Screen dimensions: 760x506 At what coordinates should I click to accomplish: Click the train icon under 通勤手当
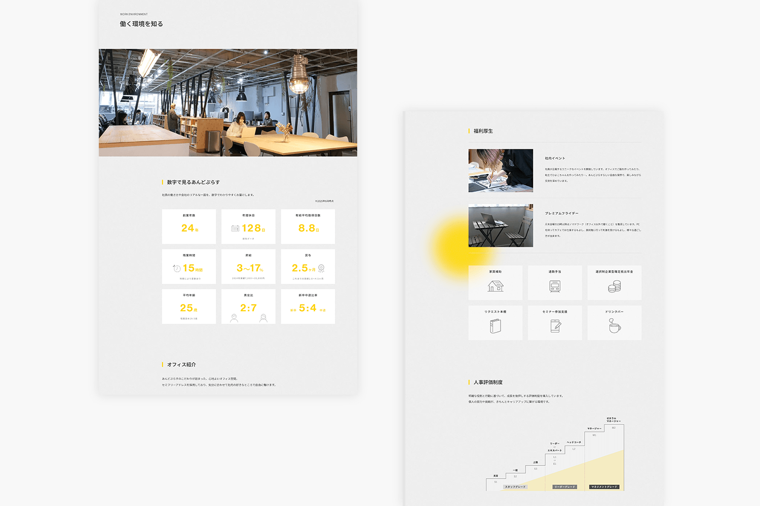[x=555, y=287]
